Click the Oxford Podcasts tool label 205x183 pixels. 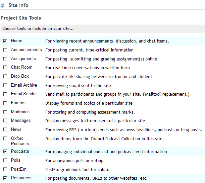(20, 141)
